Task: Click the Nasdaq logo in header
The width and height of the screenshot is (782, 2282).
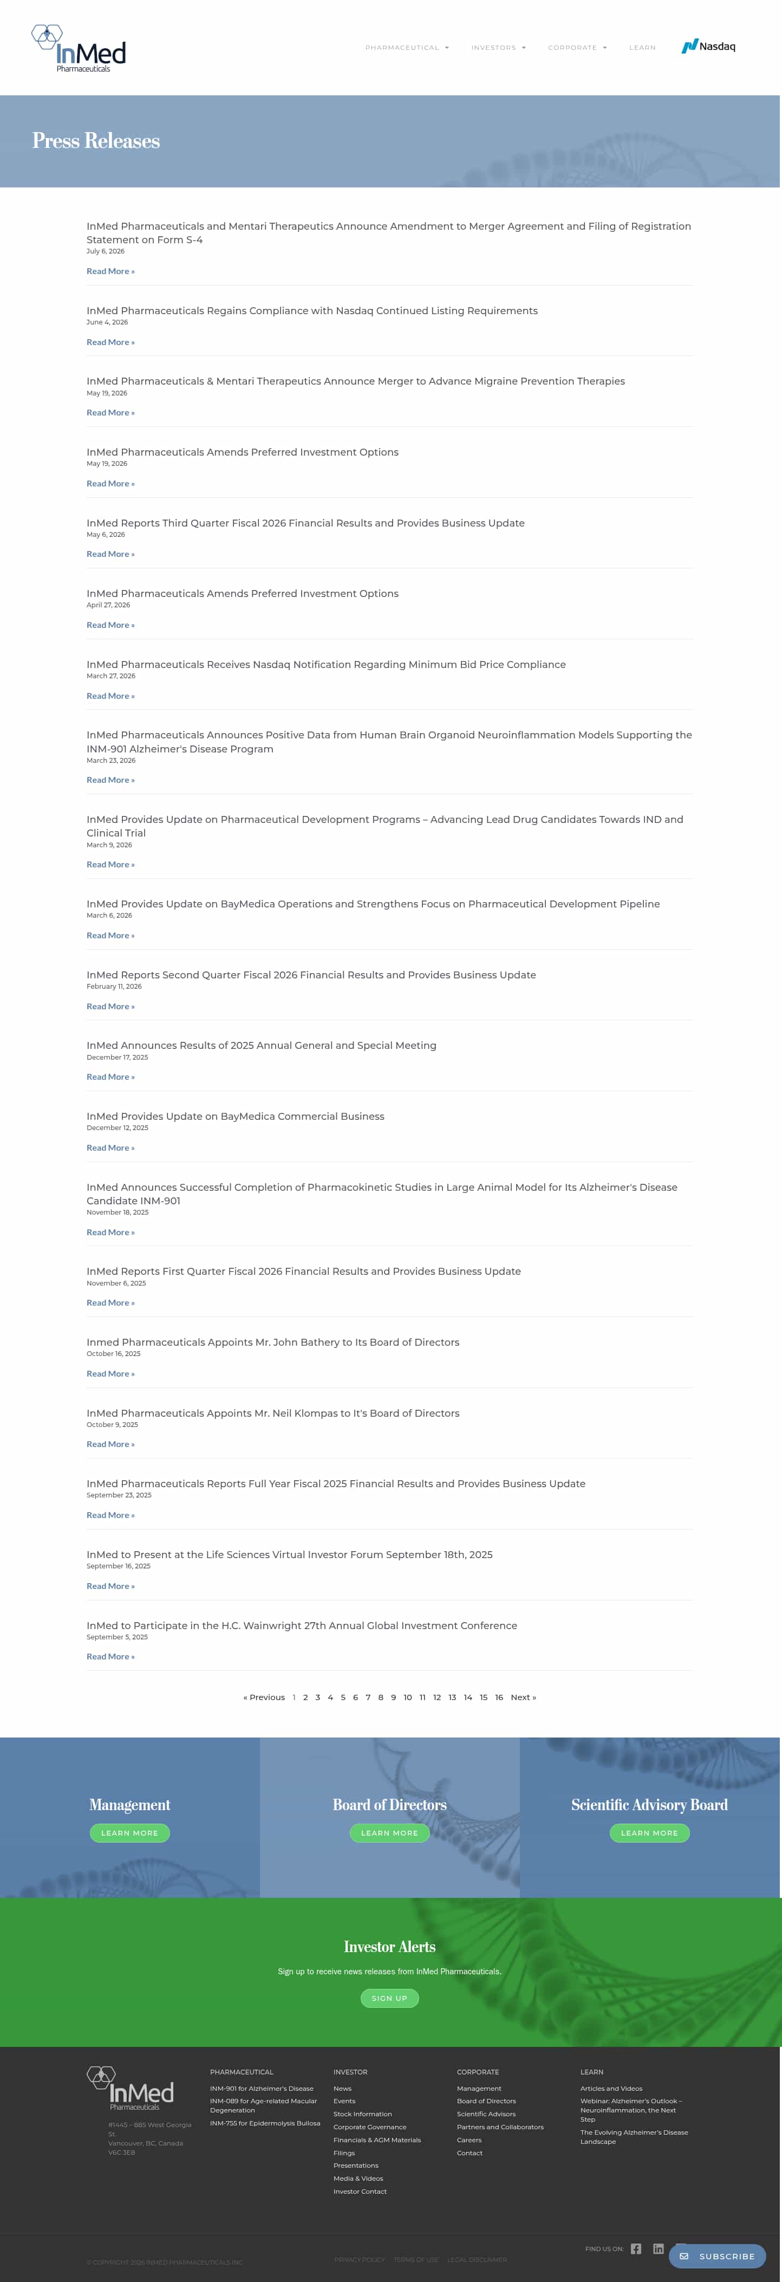Action: click(708, 46)
